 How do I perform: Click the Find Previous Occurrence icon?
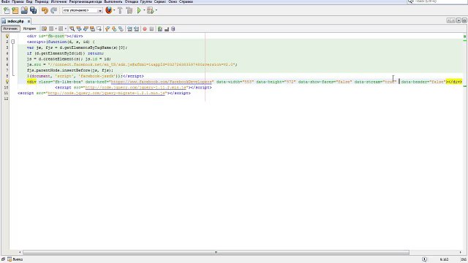[79, 29]
